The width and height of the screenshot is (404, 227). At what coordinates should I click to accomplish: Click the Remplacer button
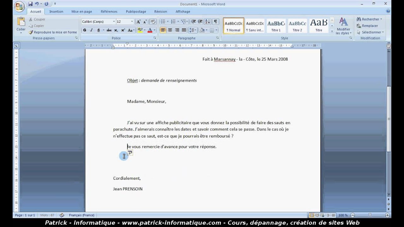pyautogui.click(x=367, y=26)
